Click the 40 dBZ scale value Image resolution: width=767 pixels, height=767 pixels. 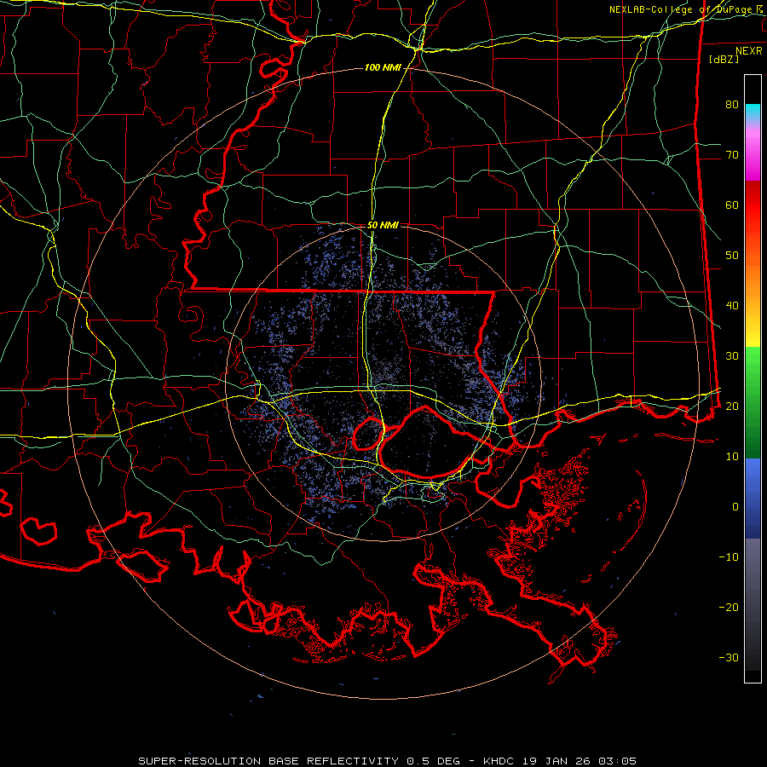(732, 306)
